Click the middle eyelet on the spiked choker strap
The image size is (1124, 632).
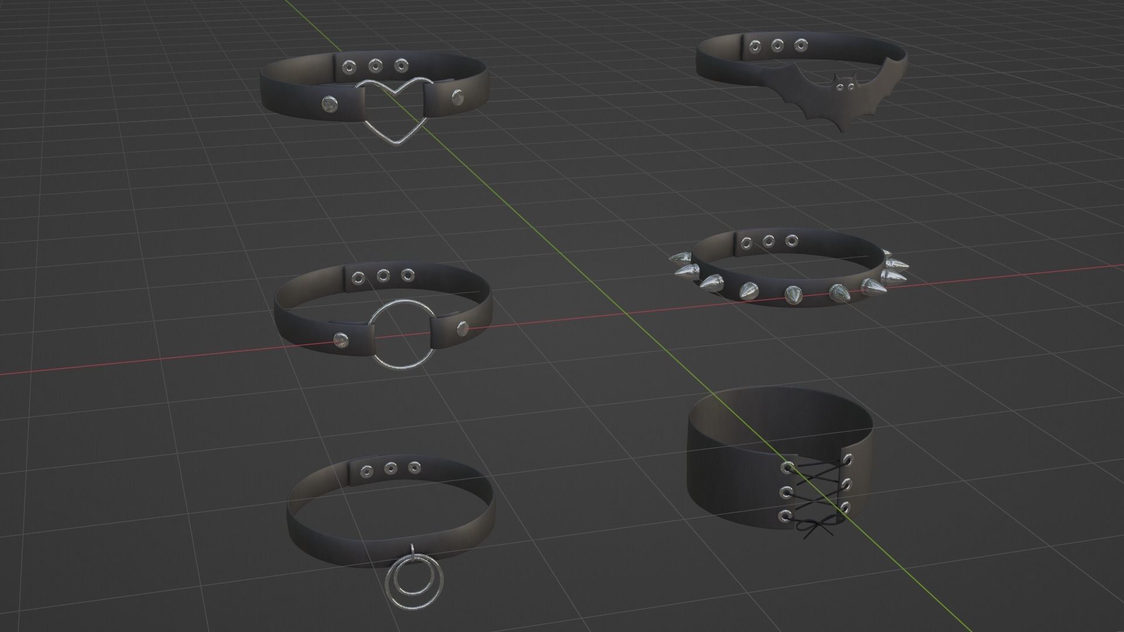768,241
